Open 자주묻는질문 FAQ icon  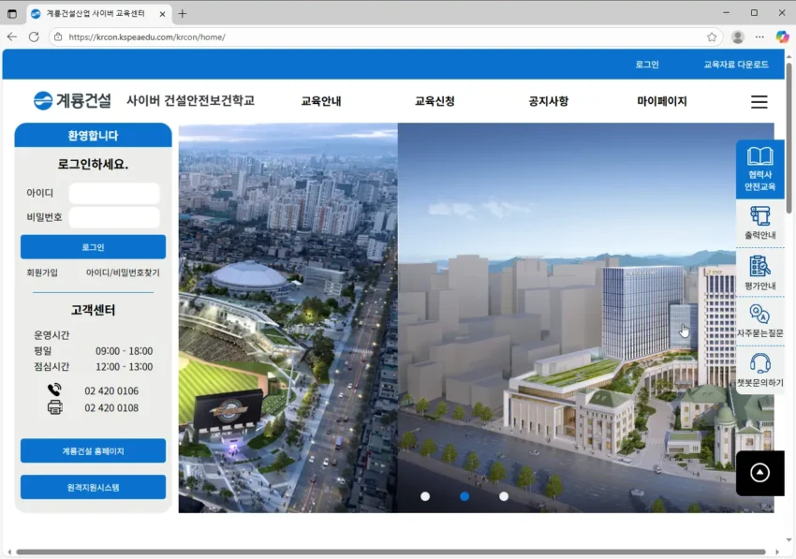(759, 315)
